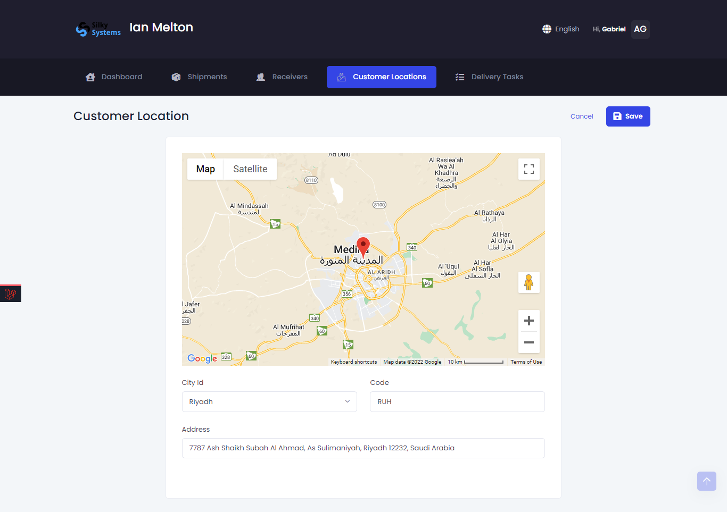727x512 pixels.
Task: Click the map fullscreen icon
Action: point(528,169)
